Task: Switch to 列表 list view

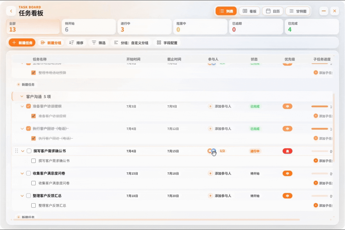Action: (x=226, y=11)
